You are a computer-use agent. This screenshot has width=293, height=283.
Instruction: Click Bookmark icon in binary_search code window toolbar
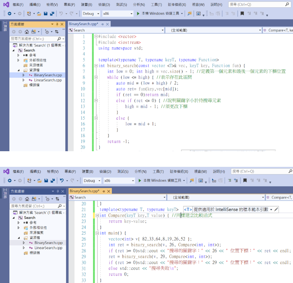242,14
